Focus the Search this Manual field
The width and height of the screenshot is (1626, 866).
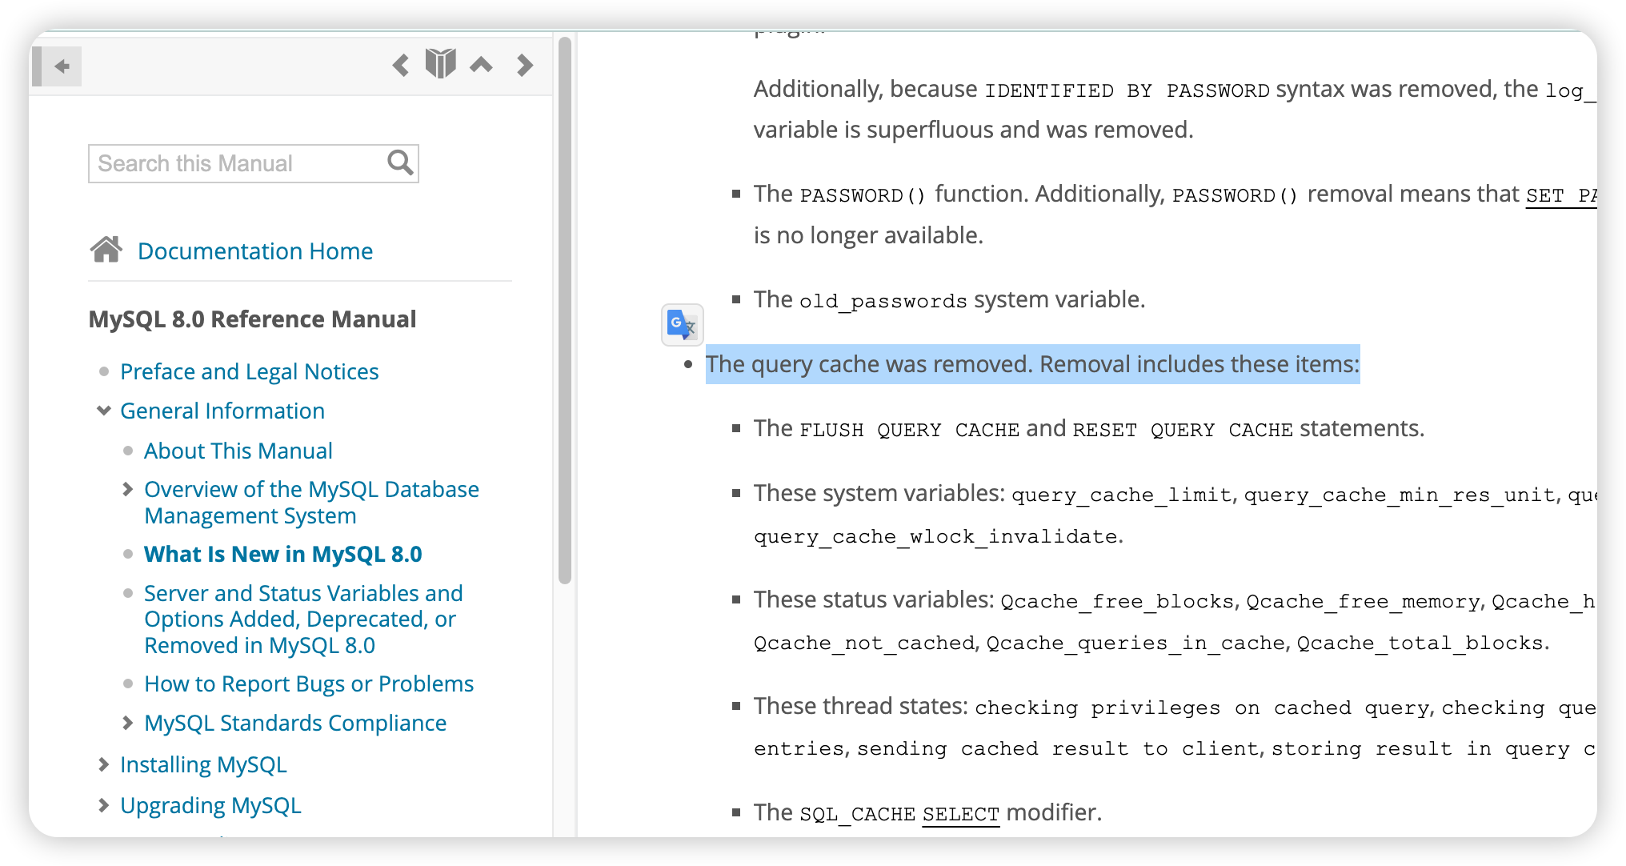click(254, 163)
